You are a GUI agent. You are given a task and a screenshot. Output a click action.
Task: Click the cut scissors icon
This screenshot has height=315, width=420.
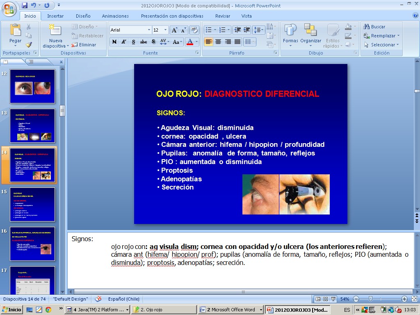tap(29, 27)
